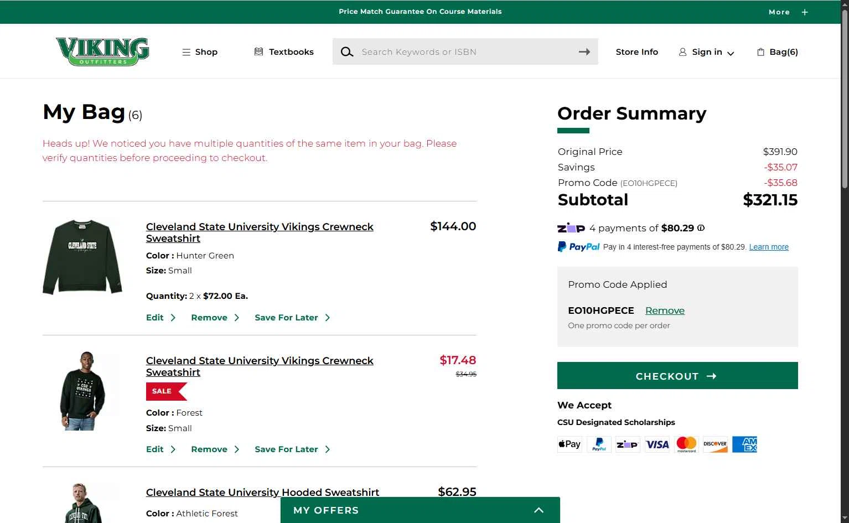Click the PayPal accepted payment icon
The height and width of the screenshot is (523, 849).
pos(599,444)
